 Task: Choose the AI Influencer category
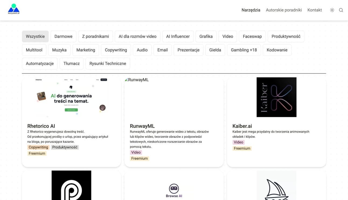(x=178, y=36)
